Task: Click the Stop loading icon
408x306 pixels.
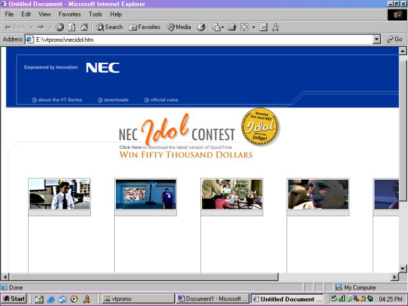Action: (x=60, y=27)
